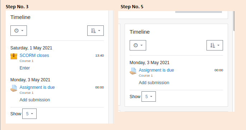Click Add submission in Step 5
The image size is (246, 130).
point(154,83)
